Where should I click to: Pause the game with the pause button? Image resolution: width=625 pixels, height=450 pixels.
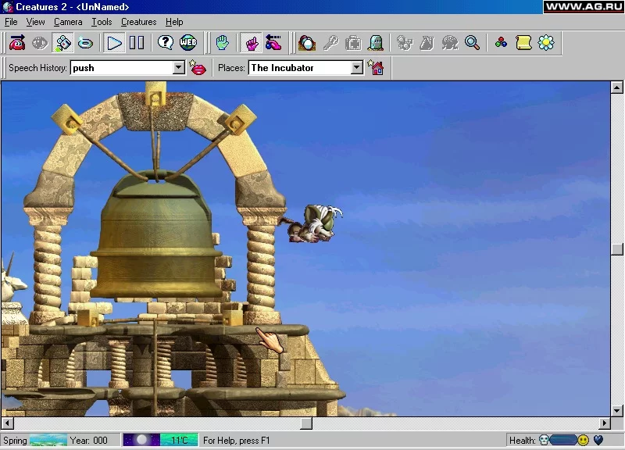pyautogui.click(x=137, y=43)
